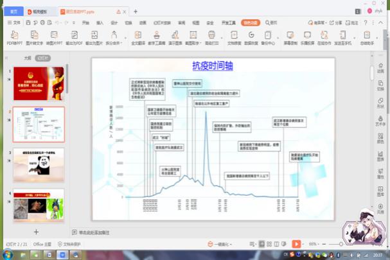
Task: Click the print icon in quick access toolbar
Action: tap(42, 22)
